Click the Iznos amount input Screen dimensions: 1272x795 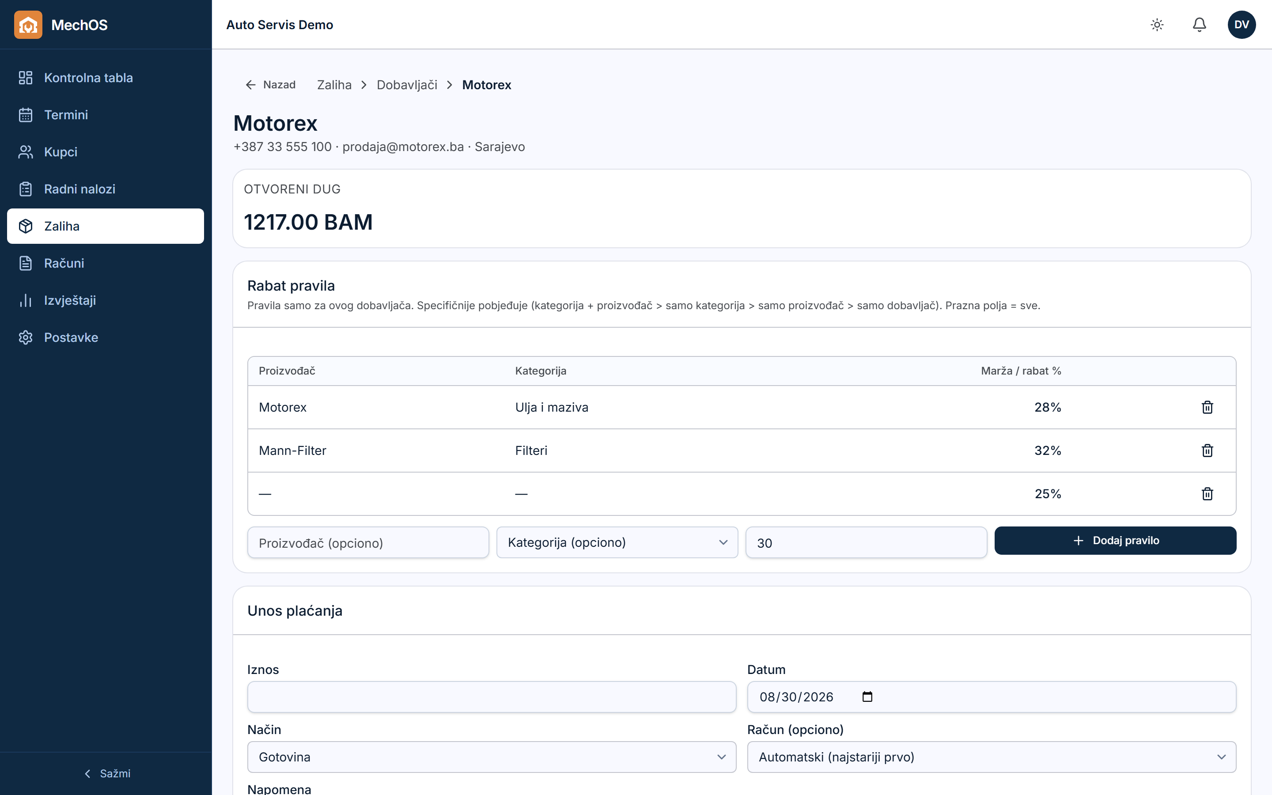pos(492,697)
